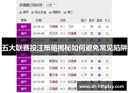Viewport: 129px width, 93px height.
Task: Click 汉诺威 in the 19-02-16 row
Action: (x=72, y=75)
